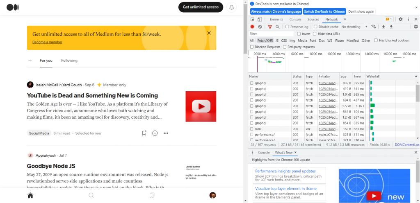The width and height of the screenshot is (420, 203).
Task: Open the Social Media topic tag
Action: (39, 133)
